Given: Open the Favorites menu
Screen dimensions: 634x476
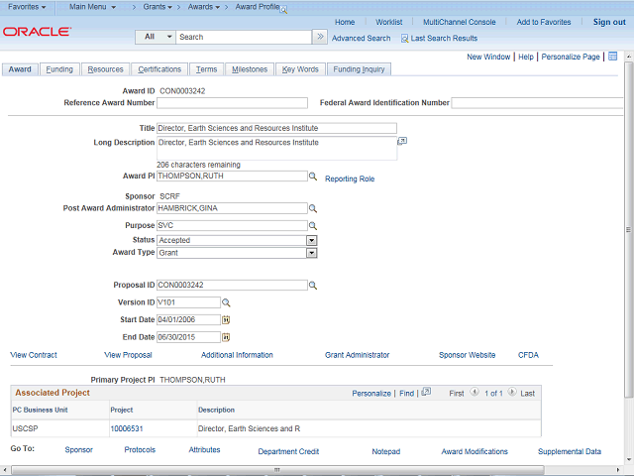Looking at the screenshot, I should pos(28,7).
